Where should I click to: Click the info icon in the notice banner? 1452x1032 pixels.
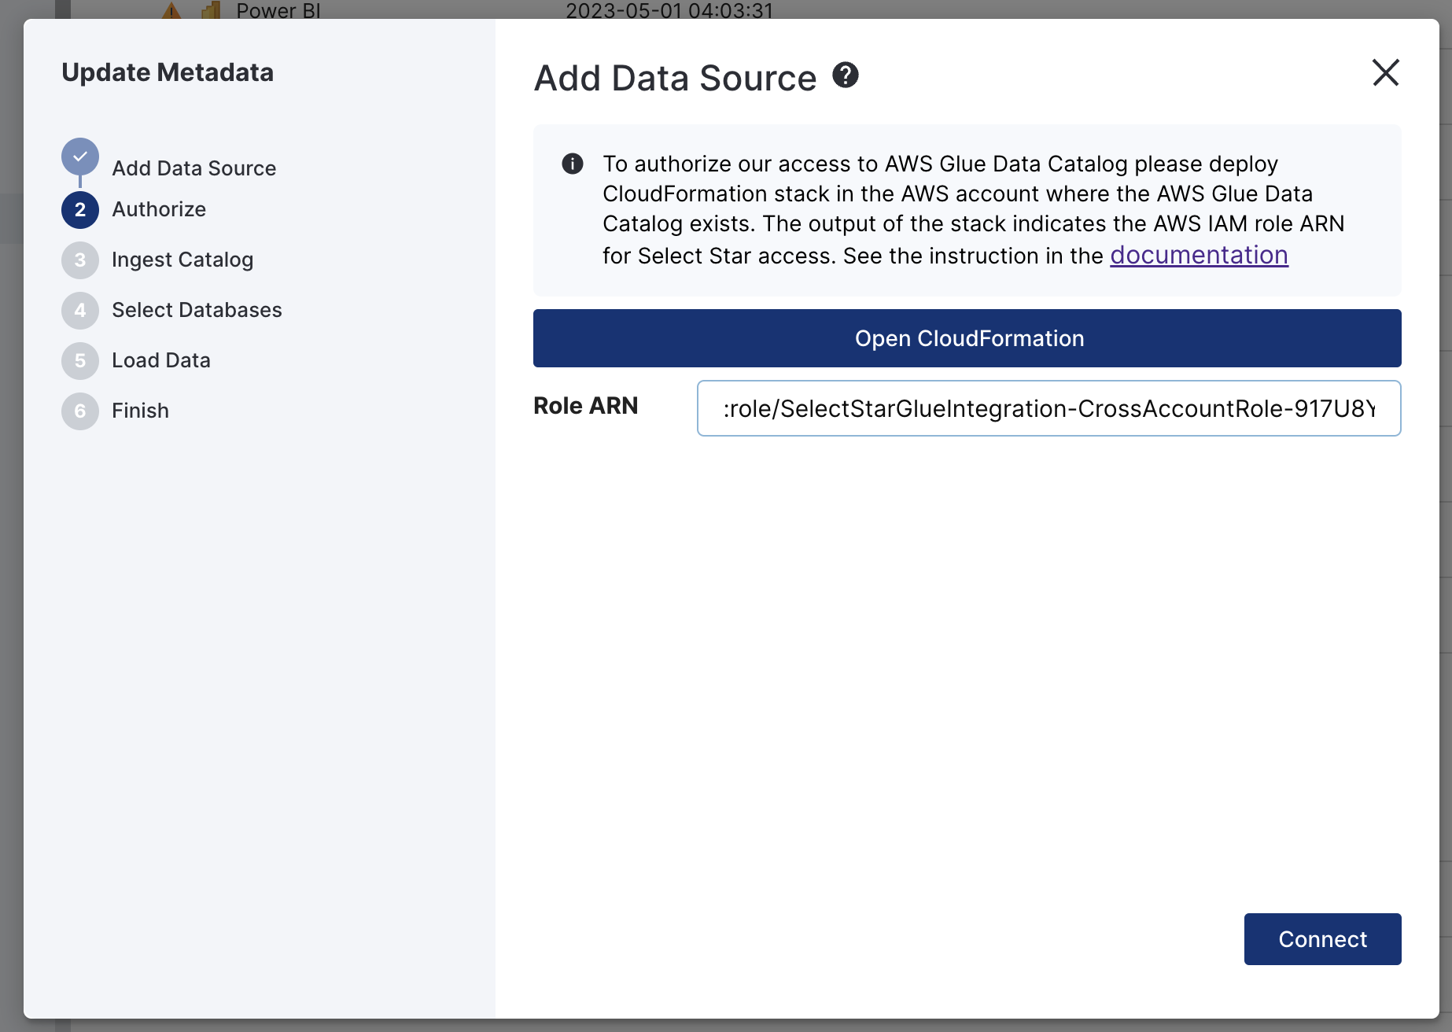tap(573, 164)
